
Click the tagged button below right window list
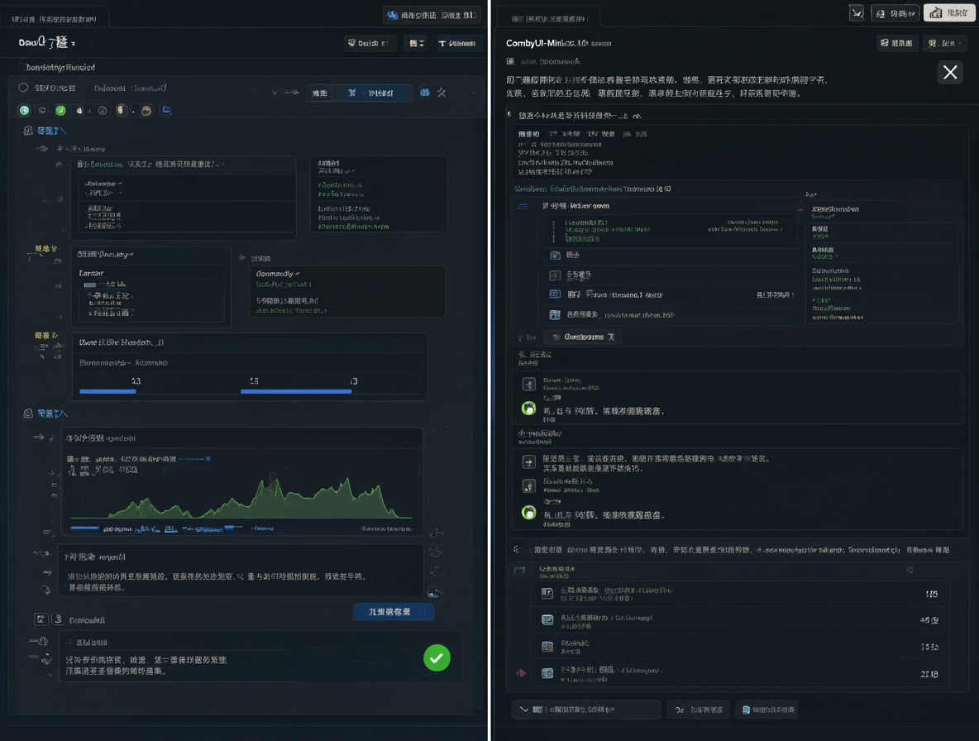click(583, 337)
